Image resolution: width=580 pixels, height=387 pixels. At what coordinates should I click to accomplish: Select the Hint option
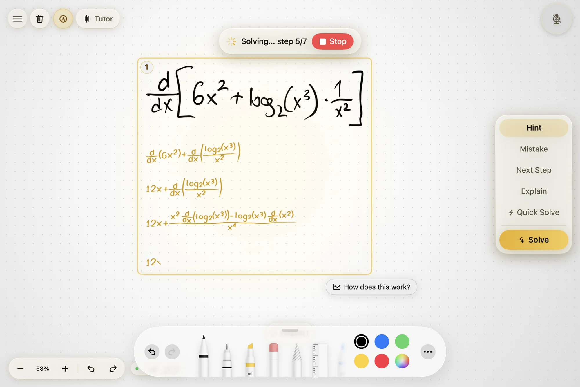coord(534,128)
